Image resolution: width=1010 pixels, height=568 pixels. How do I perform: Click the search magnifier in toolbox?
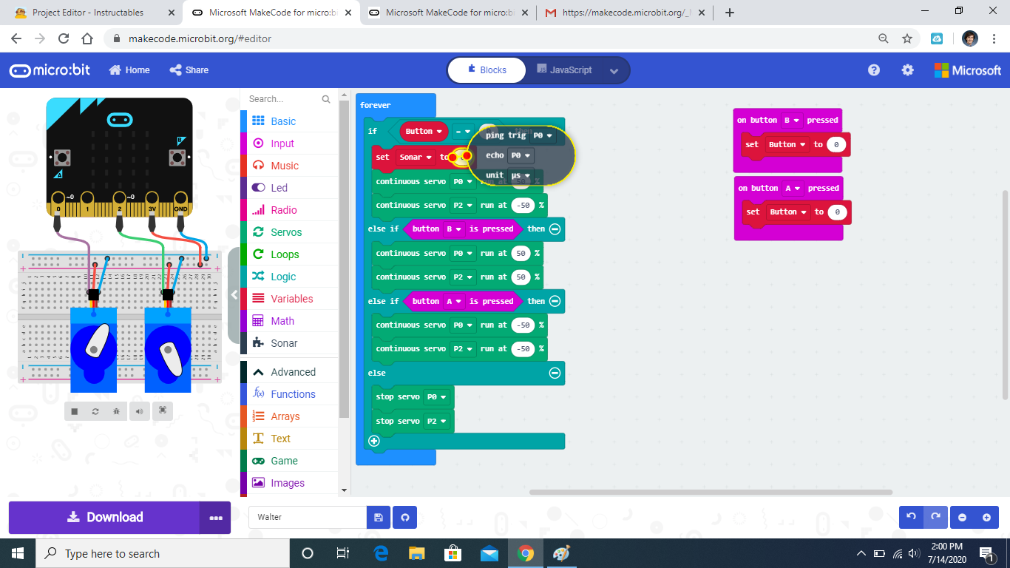[x=326, y=99]
